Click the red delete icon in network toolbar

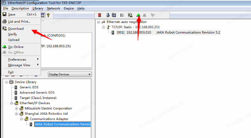[100, 15]
